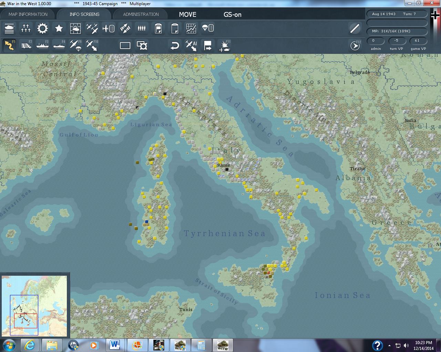441x352 pixels.
Task: Open the air unit list report
Action: tap(109, 28)
